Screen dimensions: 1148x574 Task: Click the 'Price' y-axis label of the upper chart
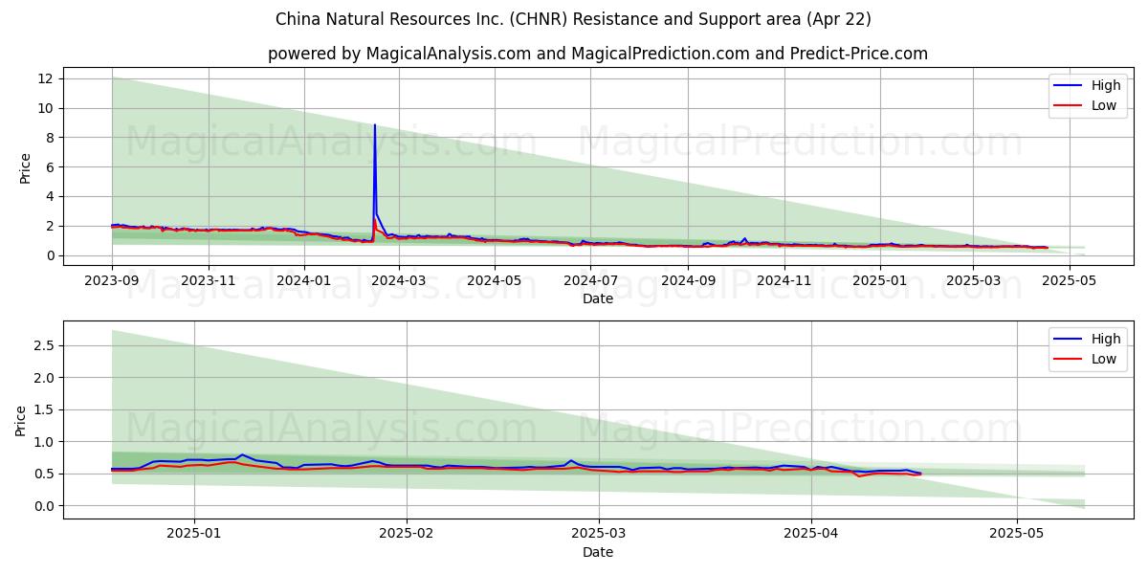click(26, 166)
